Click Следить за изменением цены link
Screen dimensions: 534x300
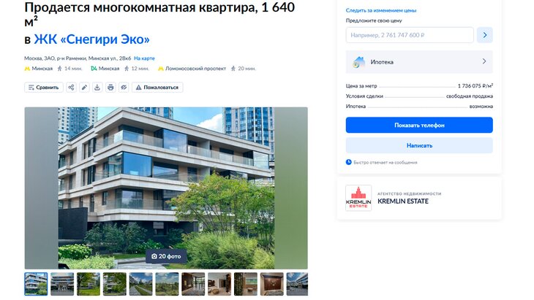(380, 10)
